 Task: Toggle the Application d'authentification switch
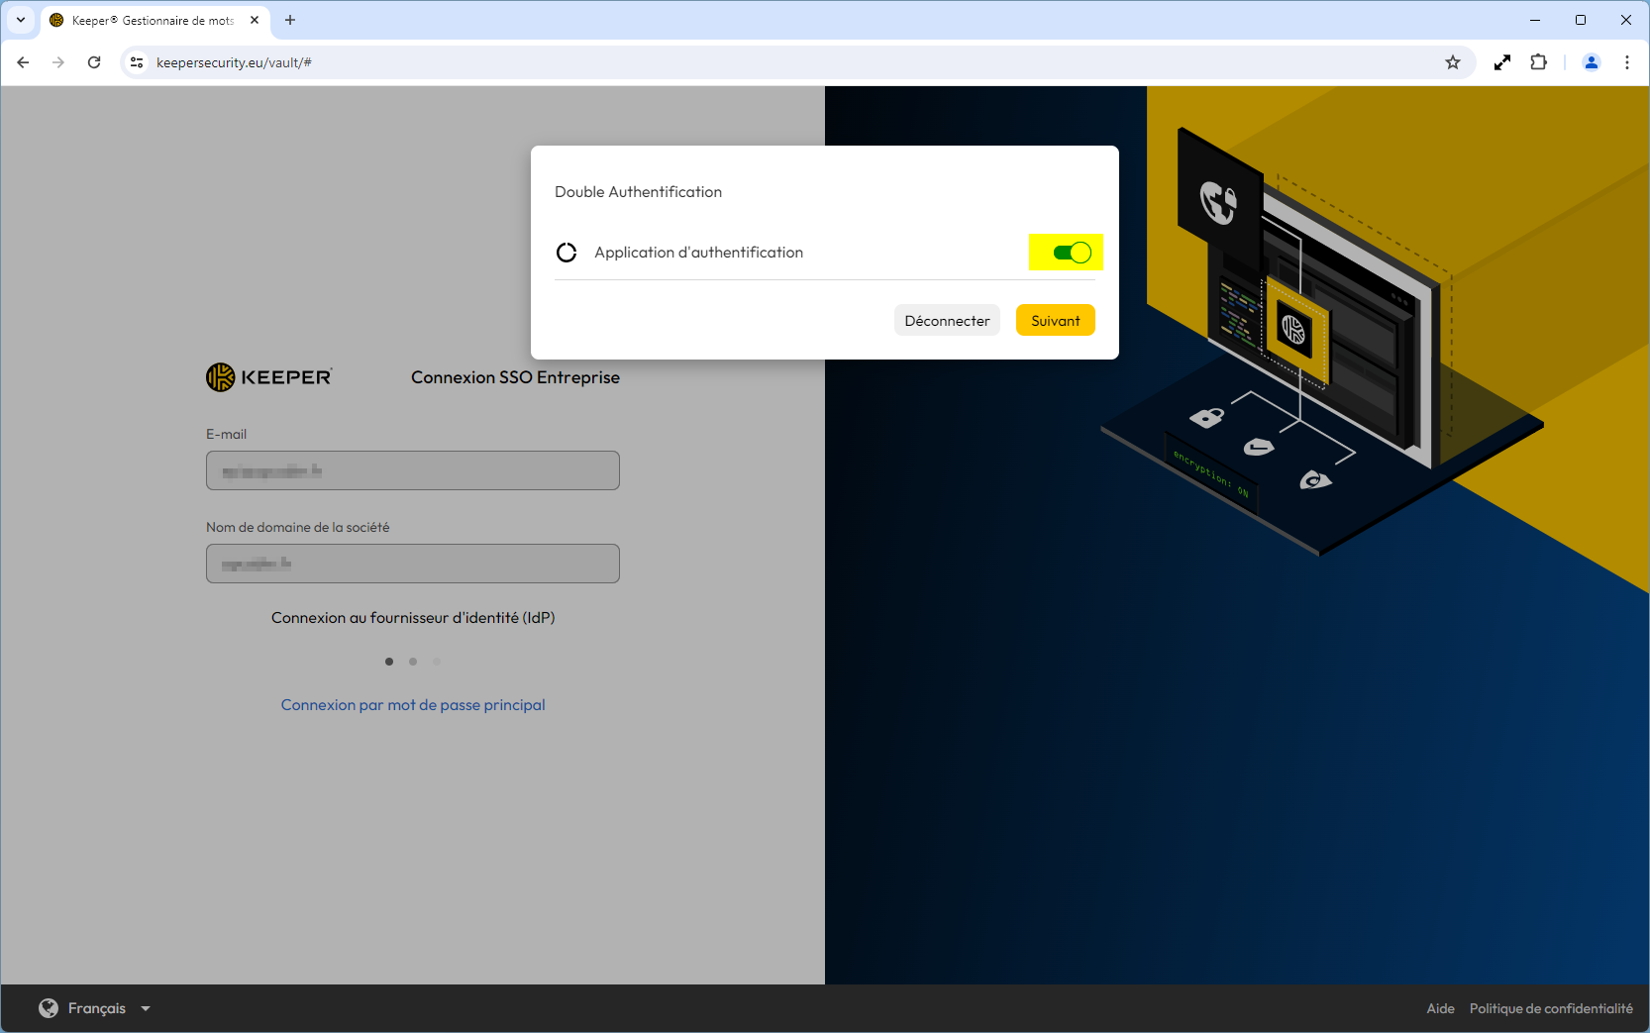1072,253
